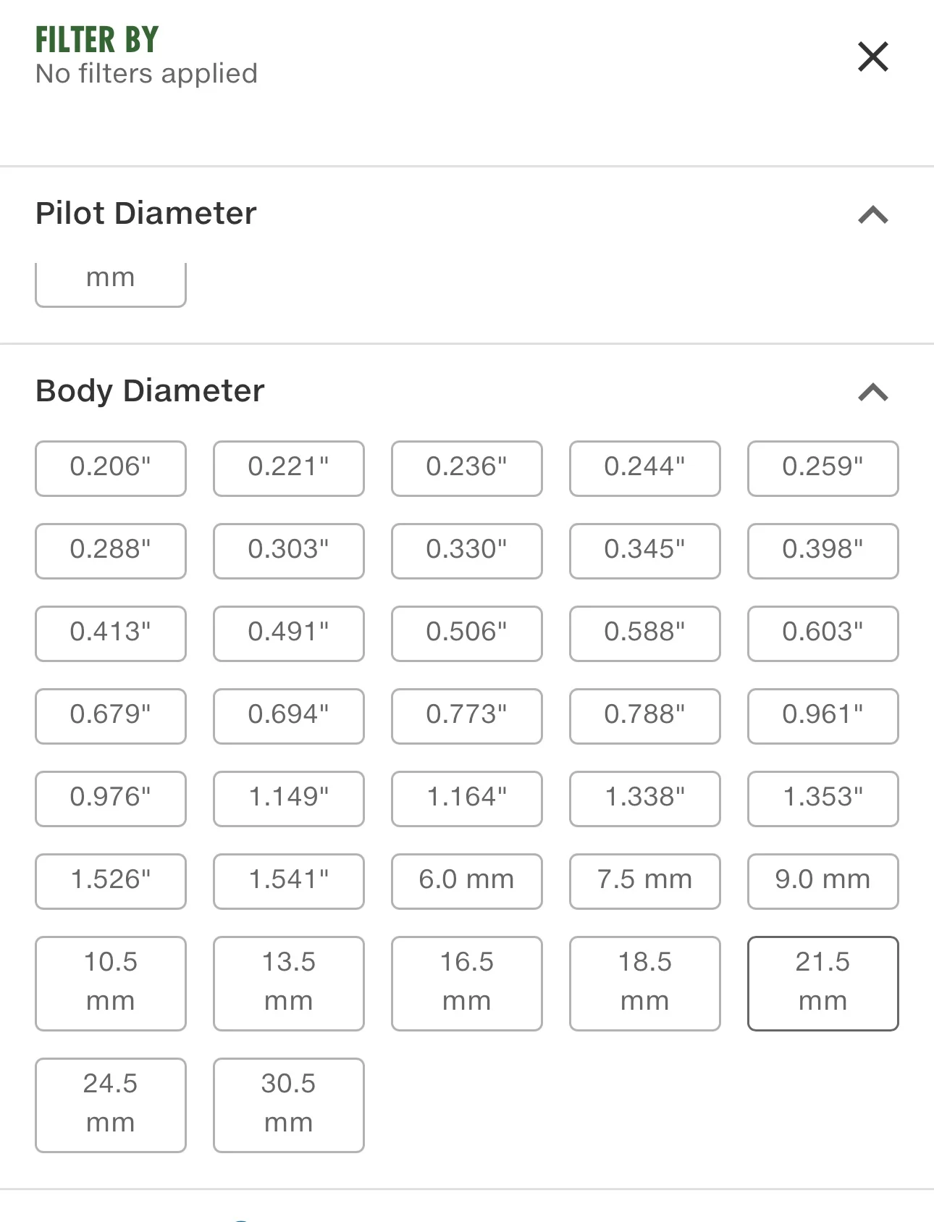
Task: Close the Filter By panel
Action: (x=872, y=57)
